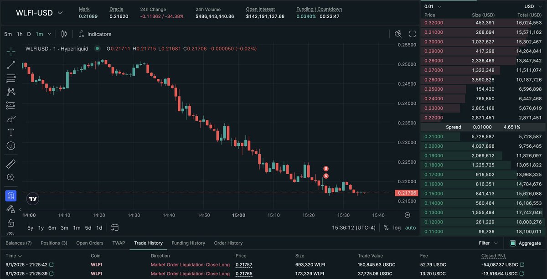This screenshot has height=279, width=547.
Task: Select the D daily timeframe
Action: click(x=29, y=34)
